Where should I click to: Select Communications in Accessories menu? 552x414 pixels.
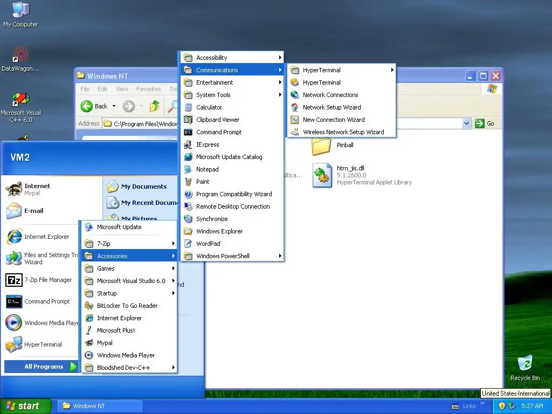232,70
